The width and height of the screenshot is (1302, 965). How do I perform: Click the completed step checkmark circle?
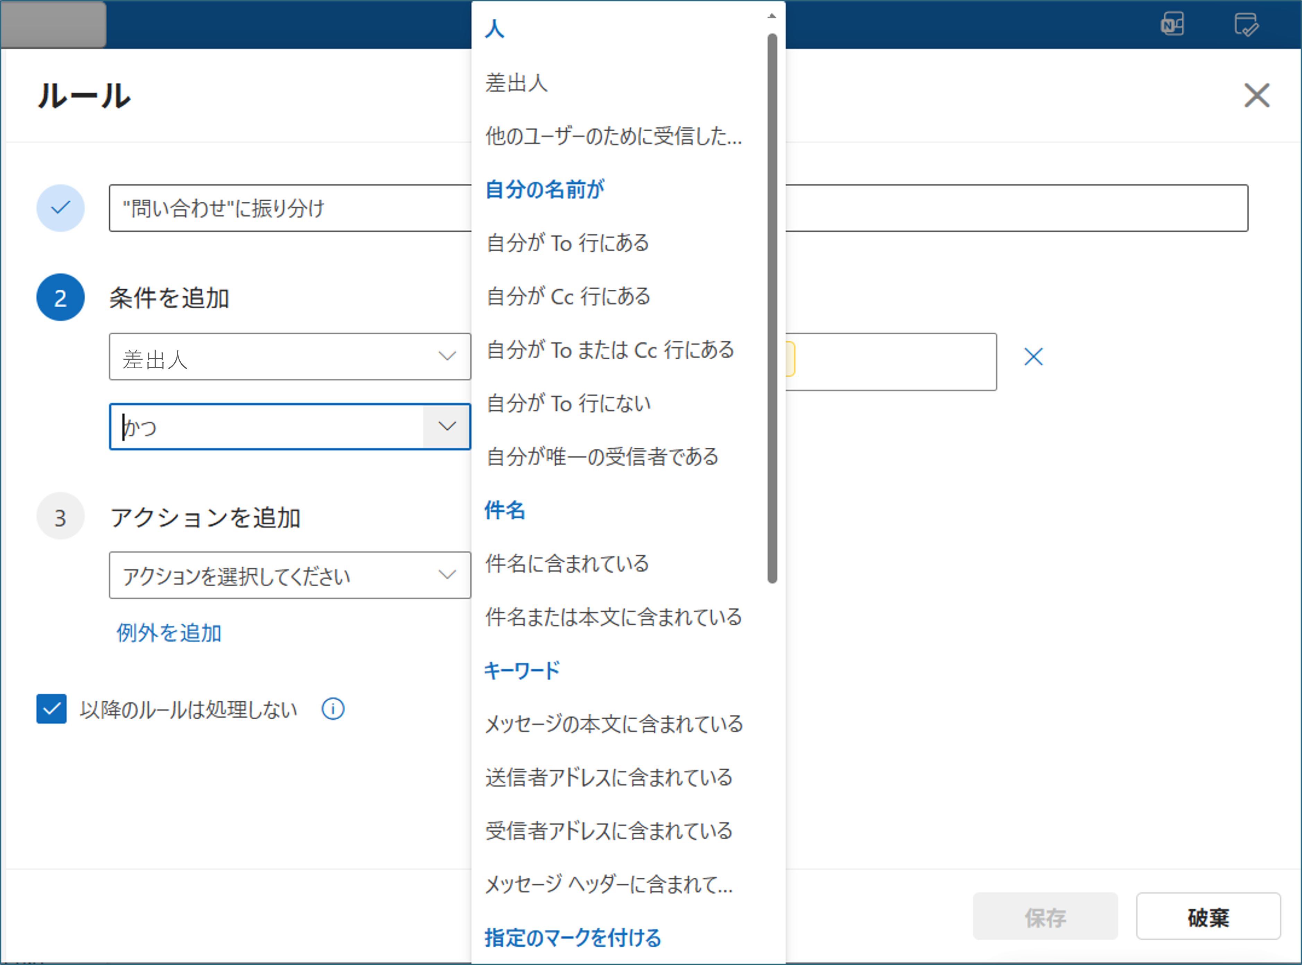pos(60,208)
